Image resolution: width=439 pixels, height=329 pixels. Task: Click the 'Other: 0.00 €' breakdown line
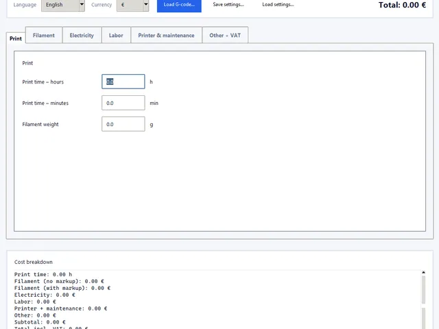click(x=35, y=315)
